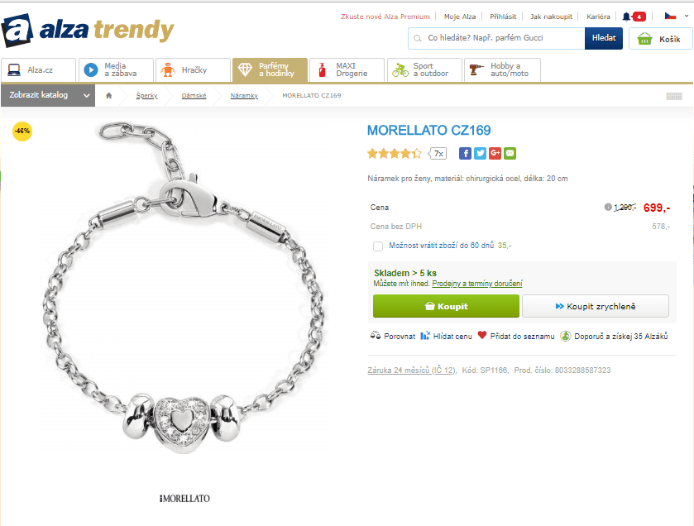Open Prodejny a termíny doručení link
Viewport: 694px width, 526px height.
tap(477, 284)
